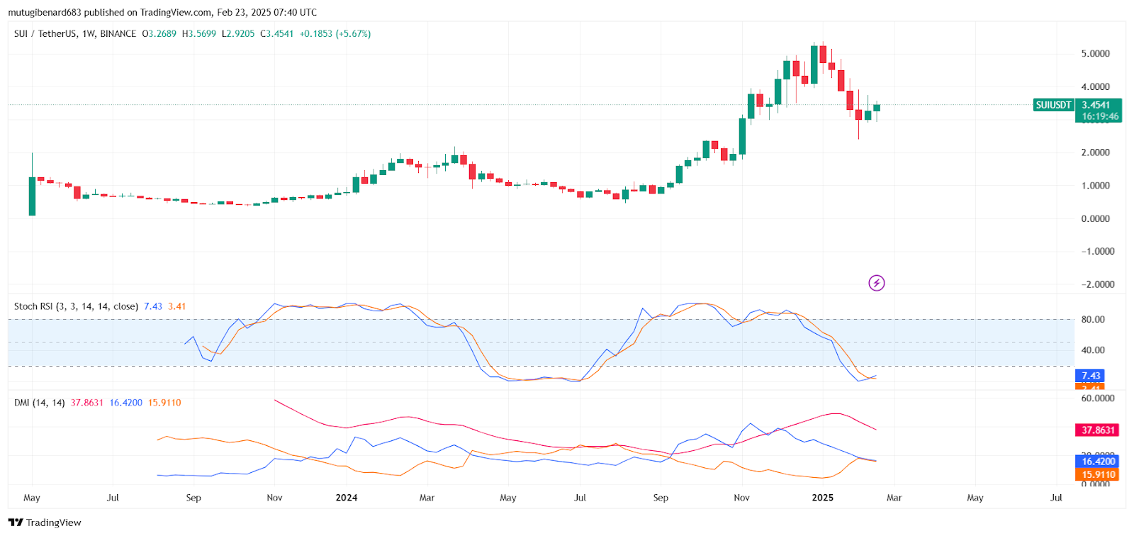This screenshot has width=1134, height=536.
Task: Click the +DI value 16.4200 in DMI legend
Action: (126, 403)
